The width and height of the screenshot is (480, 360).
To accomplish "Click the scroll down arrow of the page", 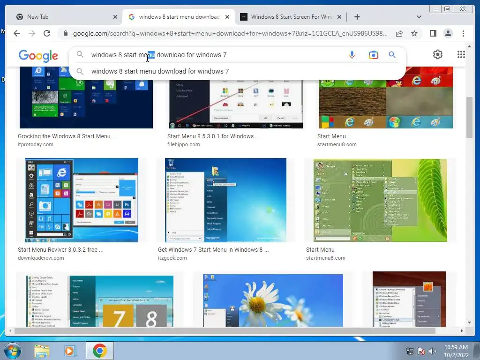I will (x=469, y=322).
